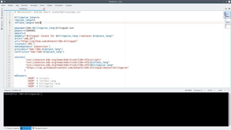Image resolution: width=231 pixels, height=130 pixels.
Task: Click the inflate_lang=x-test line
Action: [x=28, y=23]
